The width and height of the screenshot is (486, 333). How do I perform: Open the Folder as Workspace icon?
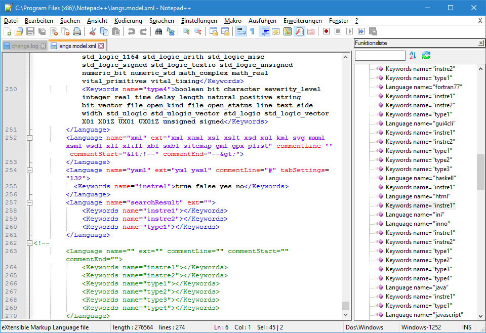point(310,31)
